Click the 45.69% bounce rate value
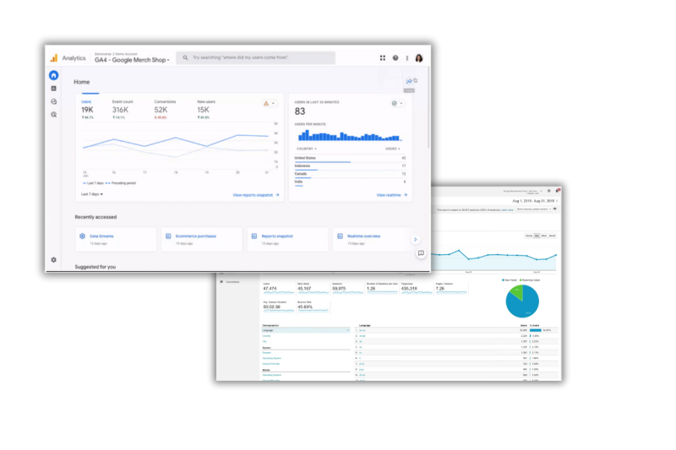This screenshot has height=450, width=676. click(305, 307)
